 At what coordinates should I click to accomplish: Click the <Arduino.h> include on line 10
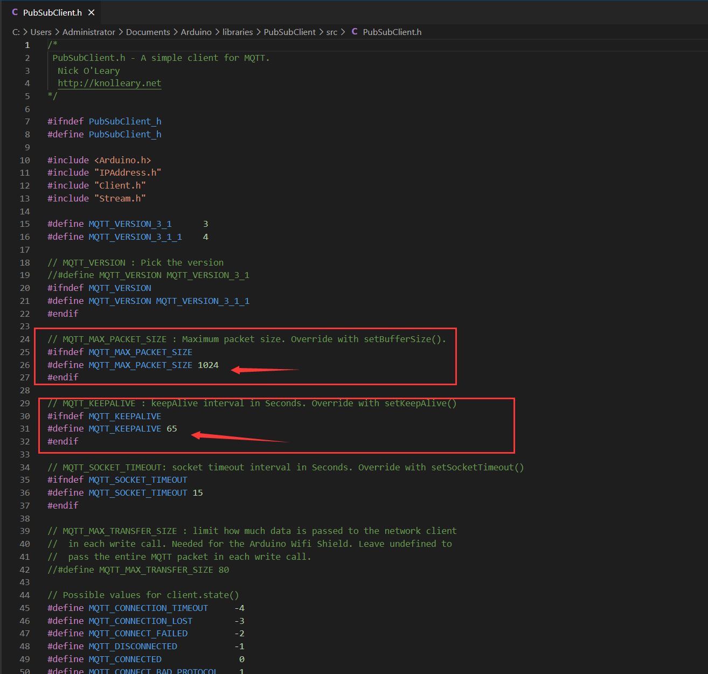click(122, 160)
